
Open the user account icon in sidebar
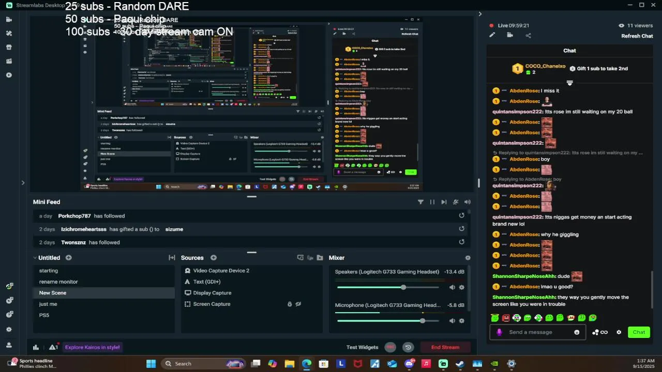[9, 345]
